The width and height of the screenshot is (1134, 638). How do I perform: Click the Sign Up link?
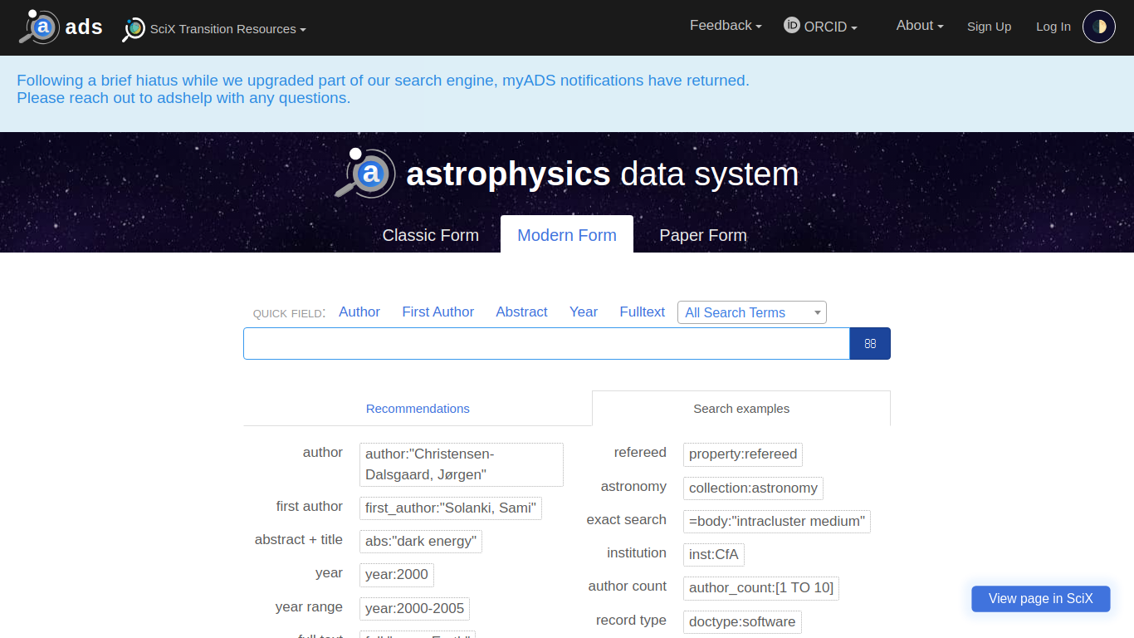990,27
